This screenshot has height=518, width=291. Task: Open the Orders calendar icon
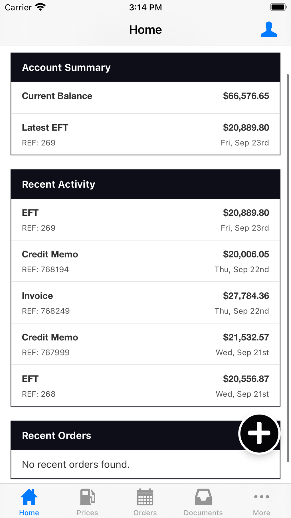145,497
